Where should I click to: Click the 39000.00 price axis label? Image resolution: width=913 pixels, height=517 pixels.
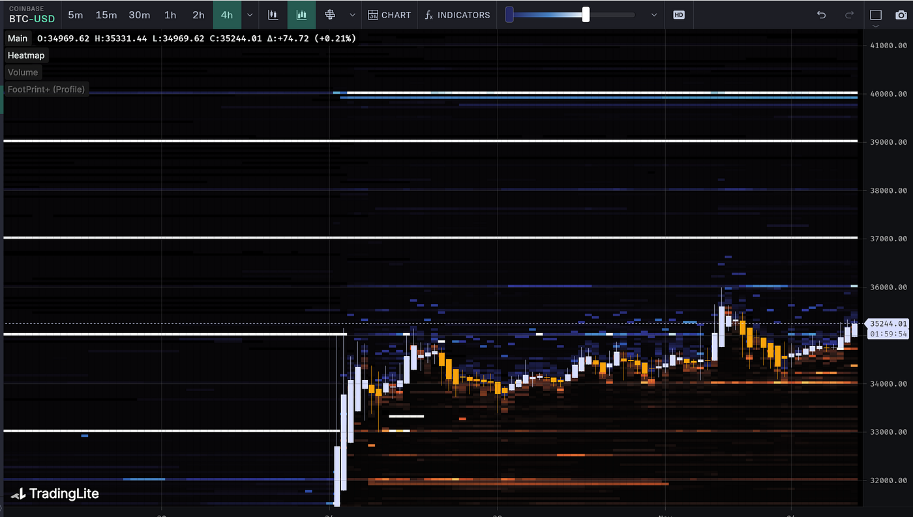(888, 142)
